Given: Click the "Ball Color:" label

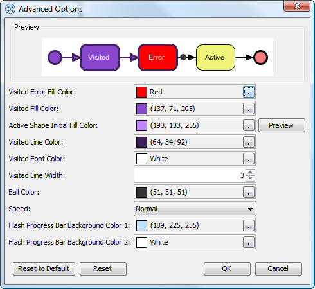Looking at the screenshot, I should 24,192.
